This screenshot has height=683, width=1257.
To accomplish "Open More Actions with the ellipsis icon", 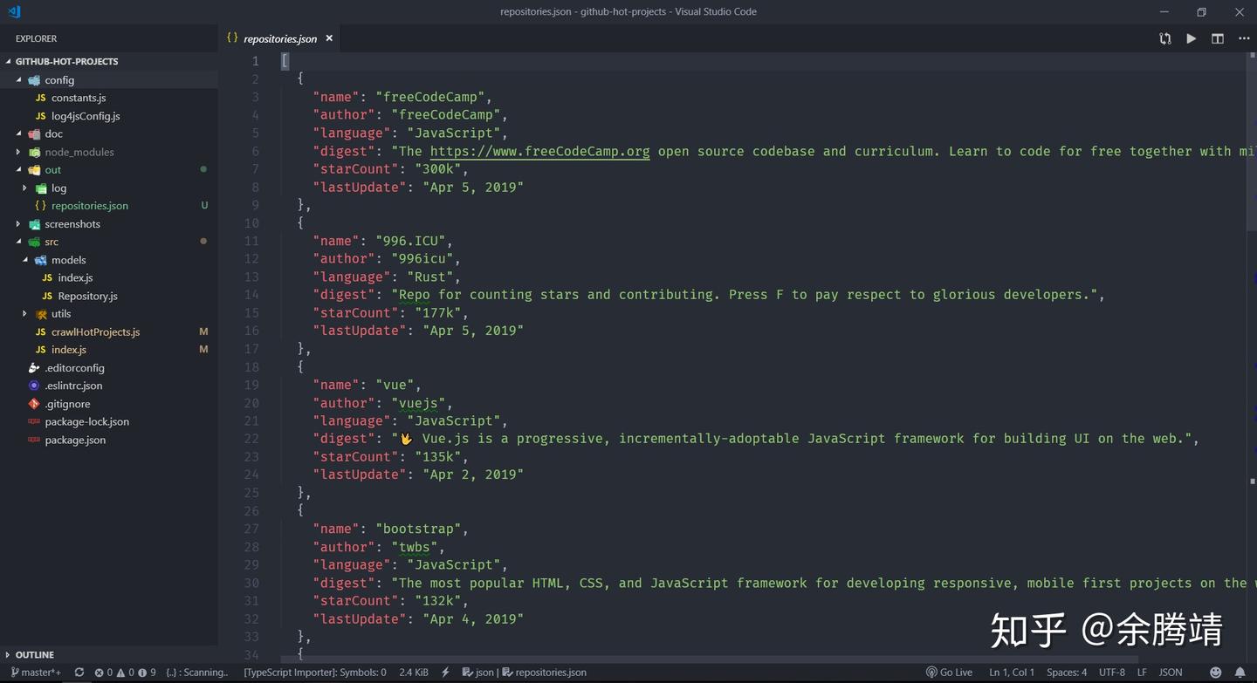I will click(x=1243, y=38).
